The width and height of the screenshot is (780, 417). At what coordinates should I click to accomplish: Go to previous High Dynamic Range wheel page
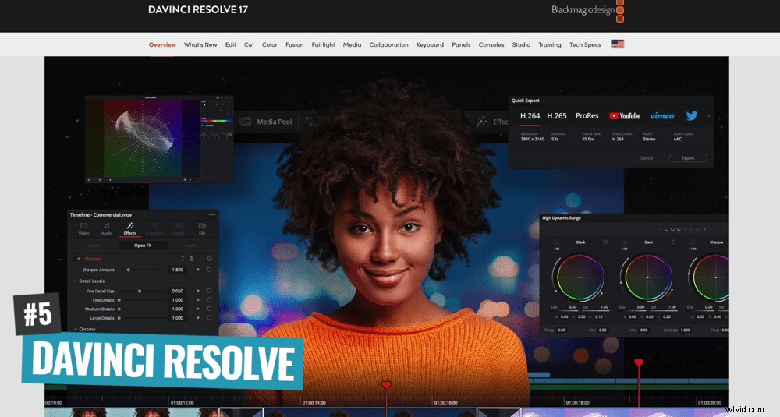tap(660, 229)
